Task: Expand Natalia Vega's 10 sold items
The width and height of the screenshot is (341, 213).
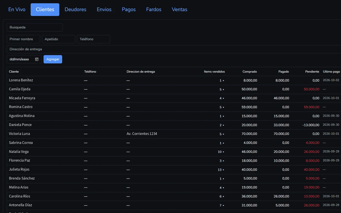Action: pos(224,152)
